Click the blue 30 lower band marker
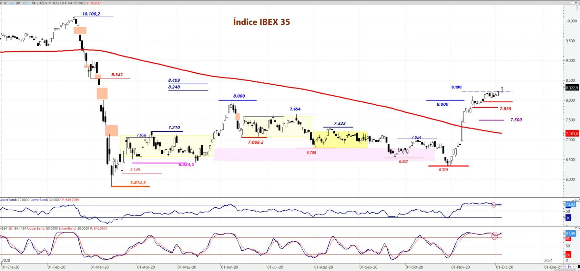Screen dimensions: 580x271 click(x=568, y=218)
